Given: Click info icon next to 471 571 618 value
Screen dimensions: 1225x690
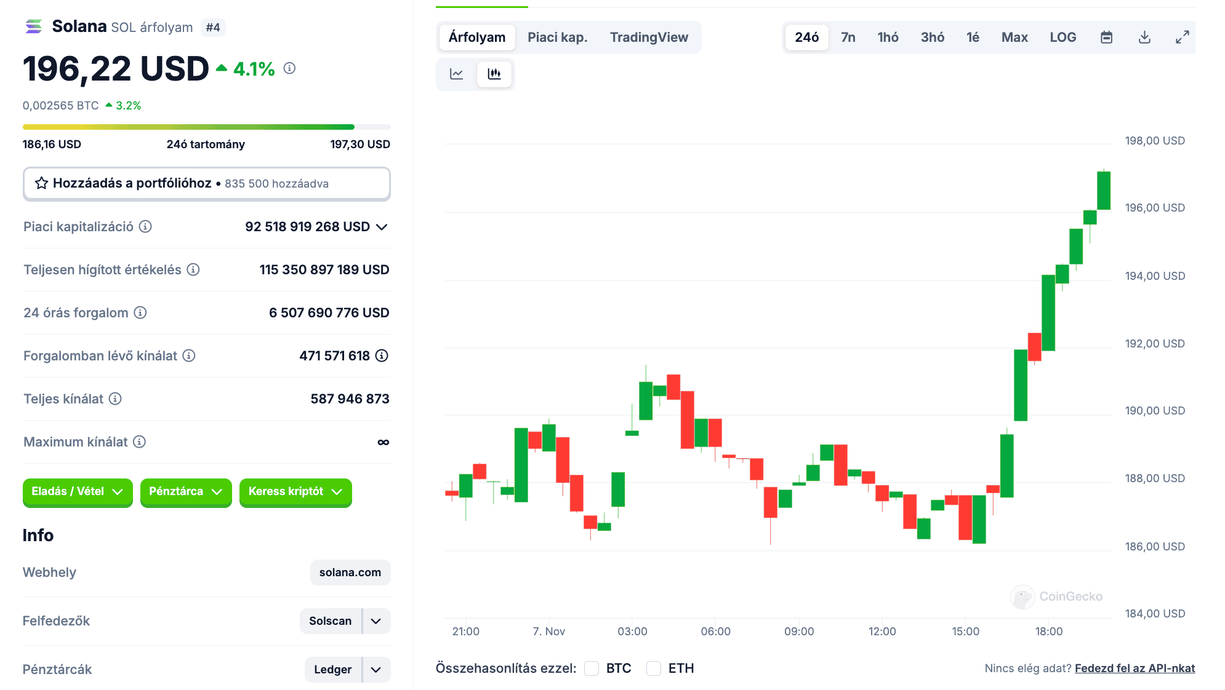Looking at the screenshot, I should pos(382,355).
